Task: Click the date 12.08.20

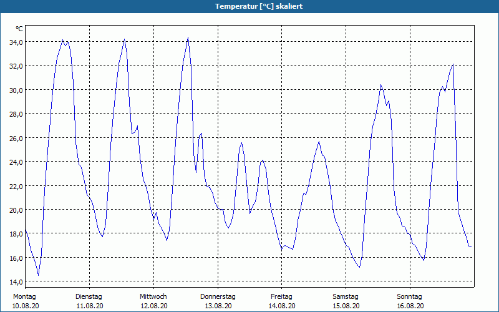Action: point(154,306)
